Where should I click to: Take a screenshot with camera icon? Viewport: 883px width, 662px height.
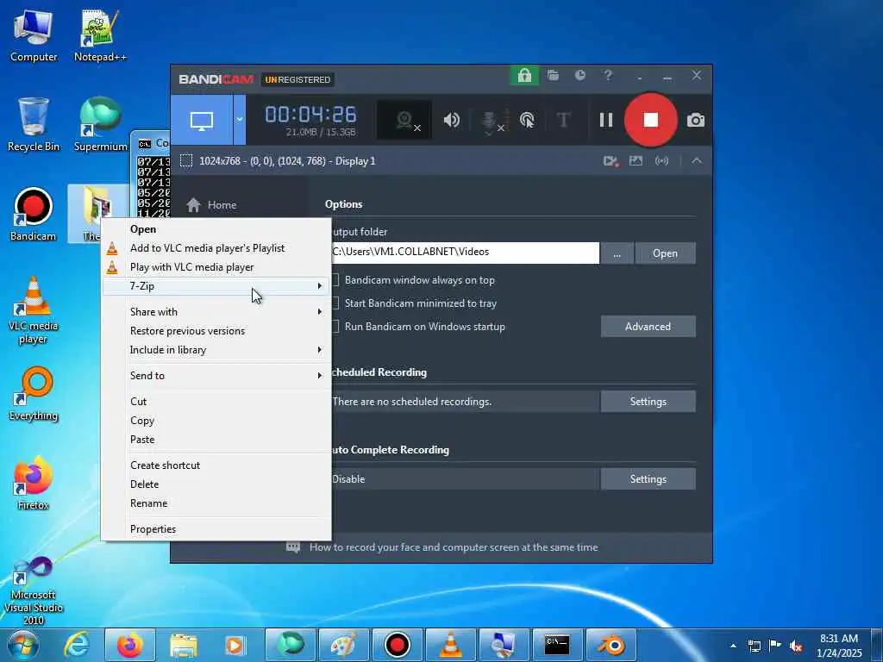[x=696, y=120]
